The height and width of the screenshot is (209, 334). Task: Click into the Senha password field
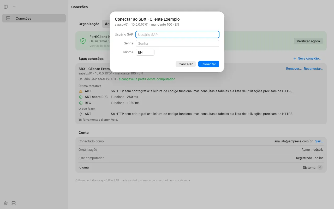coord(177,43)
